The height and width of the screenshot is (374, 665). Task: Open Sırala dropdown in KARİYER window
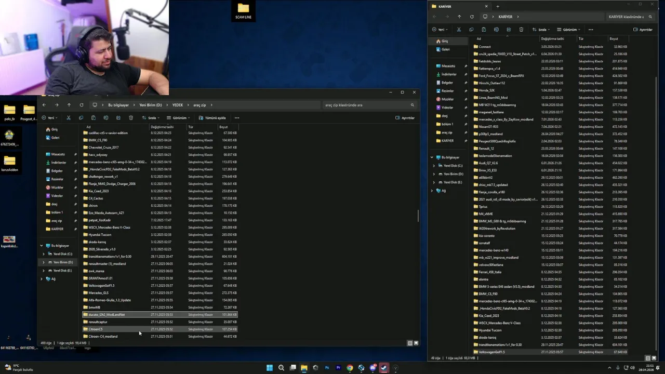coord(541,30)
